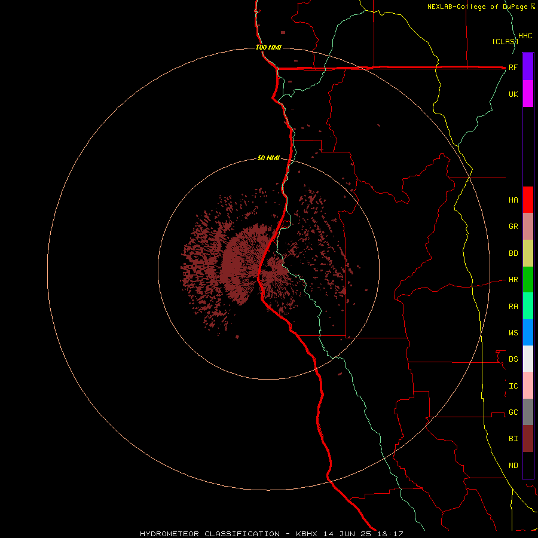
Task: Click the RA legend label
Action: tap(513, 307)
